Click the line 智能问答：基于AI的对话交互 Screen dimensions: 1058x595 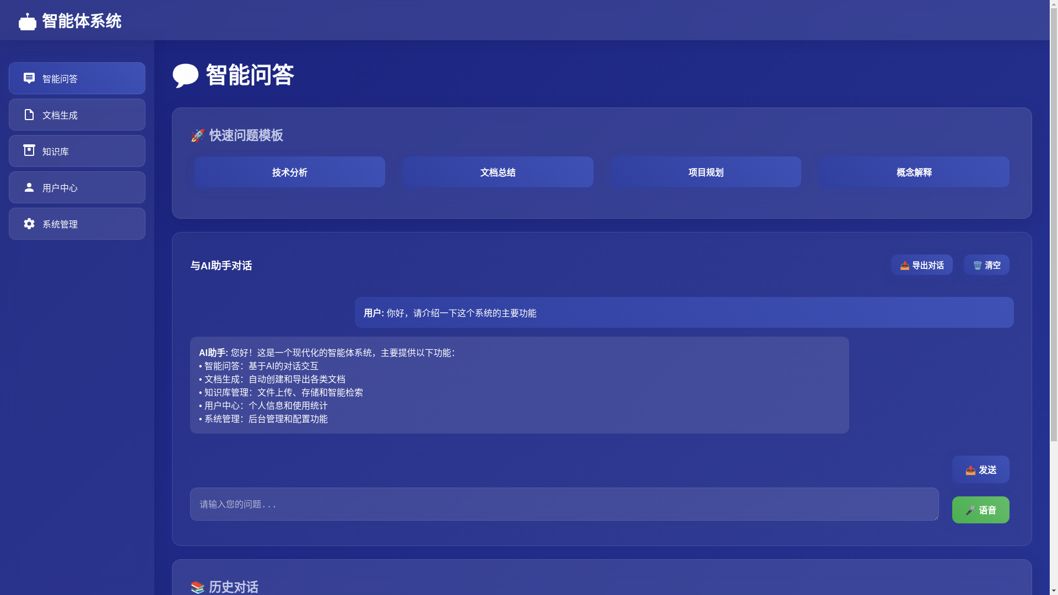coord(259,366)
